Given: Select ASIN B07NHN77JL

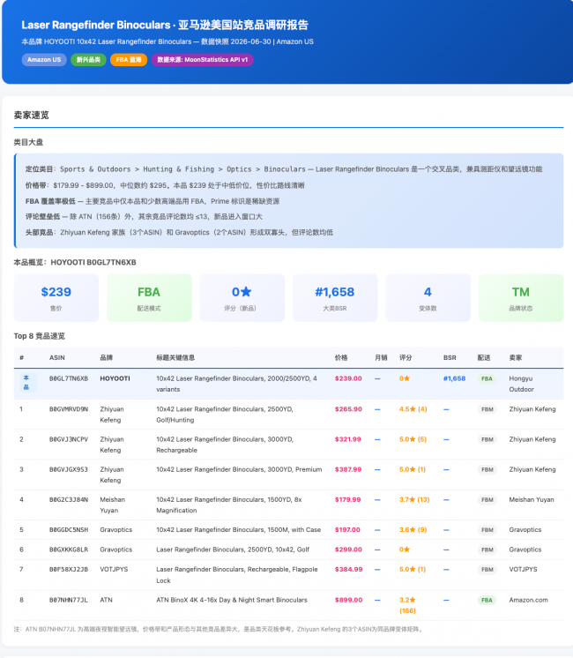Looking at the screenshot, I should coord(69,600).
